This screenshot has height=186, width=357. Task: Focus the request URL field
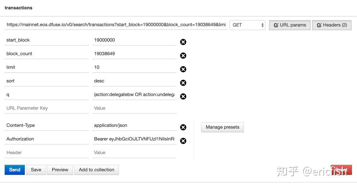tap(116, 25)
